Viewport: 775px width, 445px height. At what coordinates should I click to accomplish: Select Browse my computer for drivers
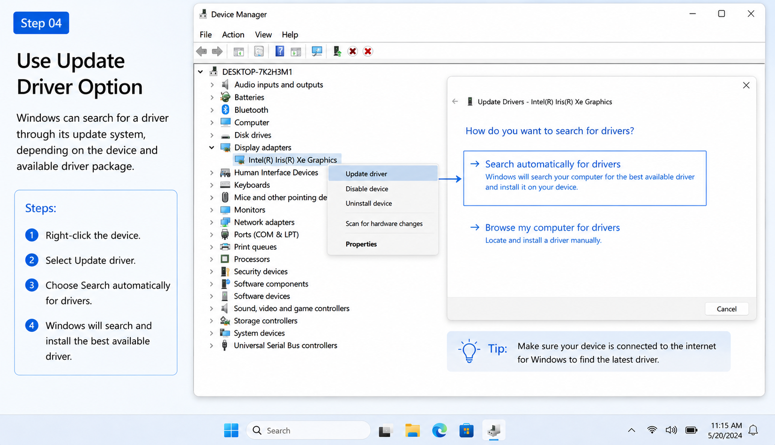[545, 233]
